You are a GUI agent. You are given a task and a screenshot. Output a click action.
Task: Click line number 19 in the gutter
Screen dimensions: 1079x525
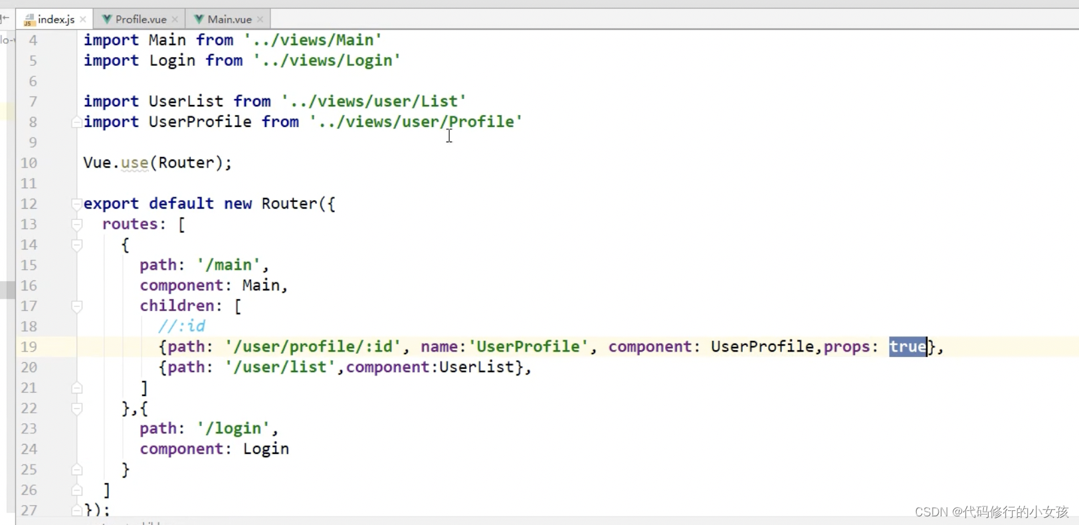[x=29, y=347]
